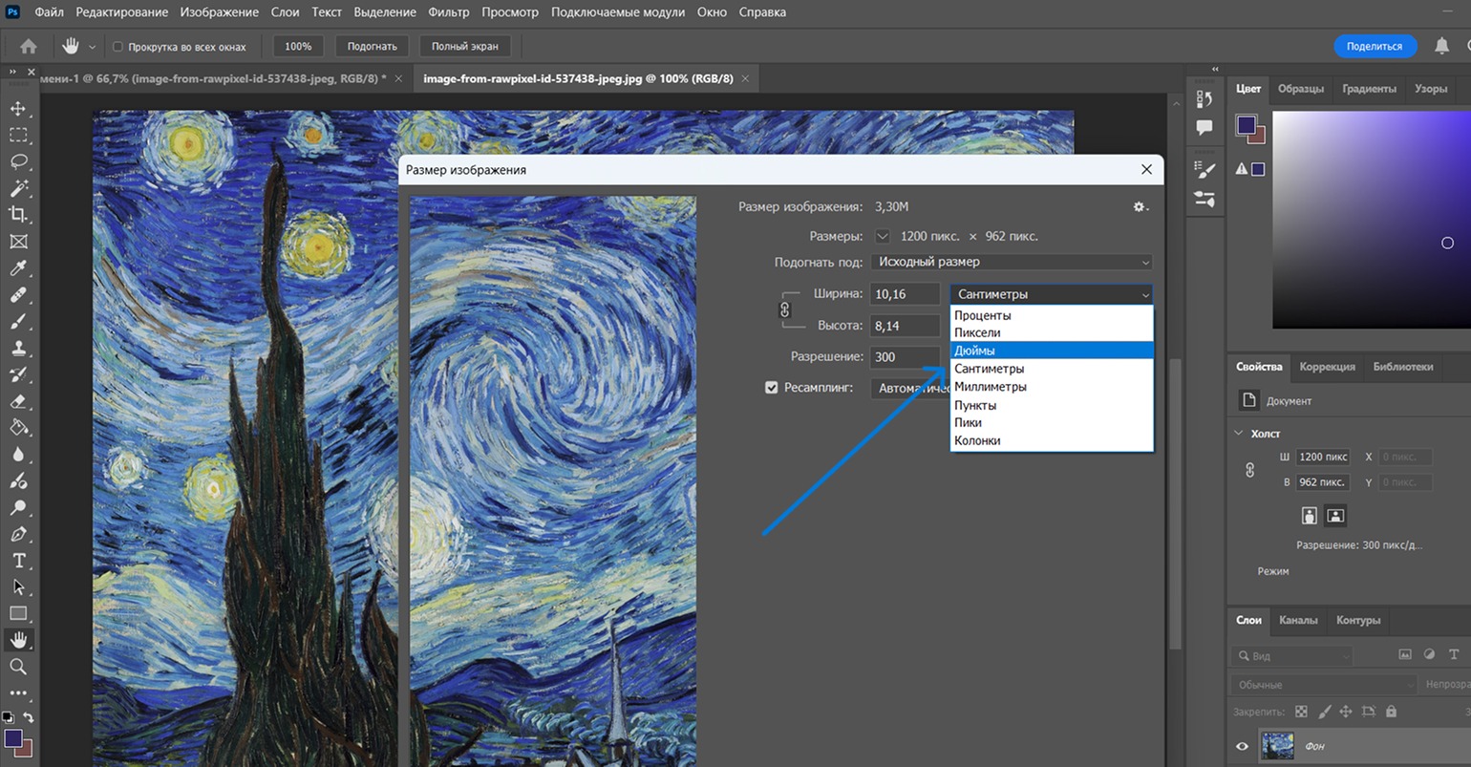Viewport: 1471px width, 767px height.
Task: Select the Crop tool
Action: pos(18,215)
